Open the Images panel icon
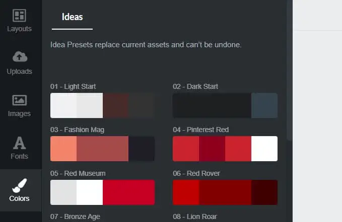This screenshot has height=222, width=342. point(20,100)
